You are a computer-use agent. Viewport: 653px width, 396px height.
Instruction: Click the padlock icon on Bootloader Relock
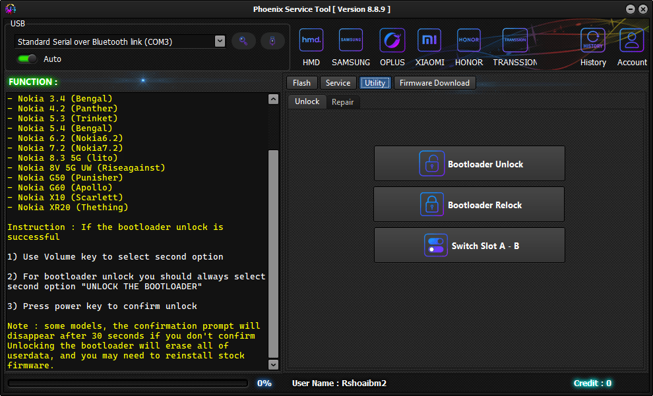(432, 204)
